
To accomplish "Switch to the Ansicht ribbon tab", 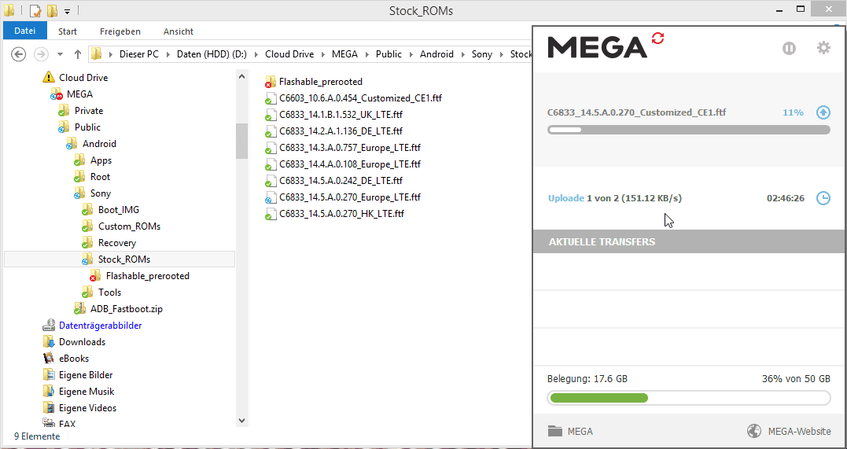I will pyautogui.click(x=179, y=31).
